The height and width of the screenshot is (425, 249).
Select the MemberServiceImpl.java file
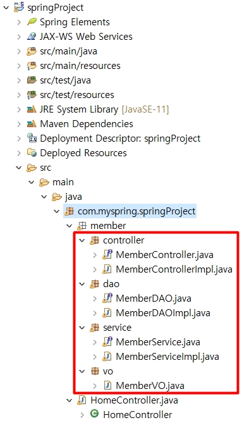tap(167, 357)
